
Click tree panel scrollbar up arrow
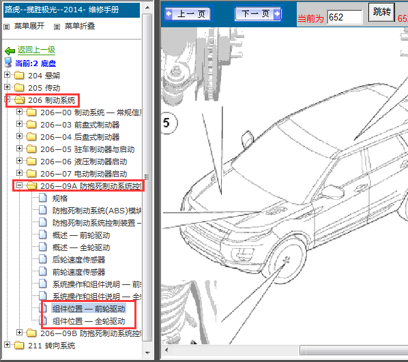pos(147,7)
